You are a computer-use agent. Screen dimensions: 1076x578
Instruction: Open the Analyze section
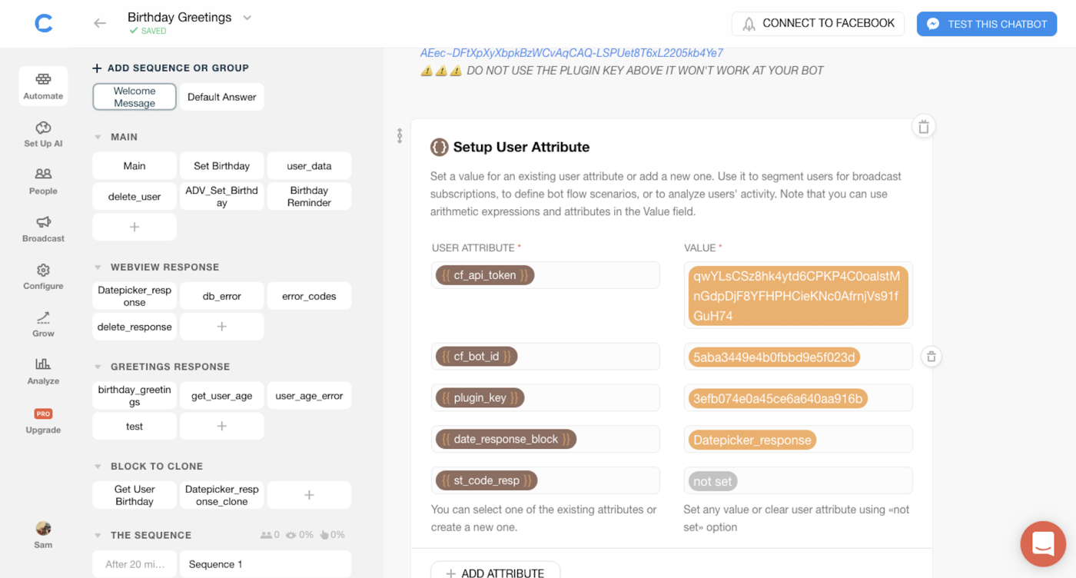tap(43, 371)
